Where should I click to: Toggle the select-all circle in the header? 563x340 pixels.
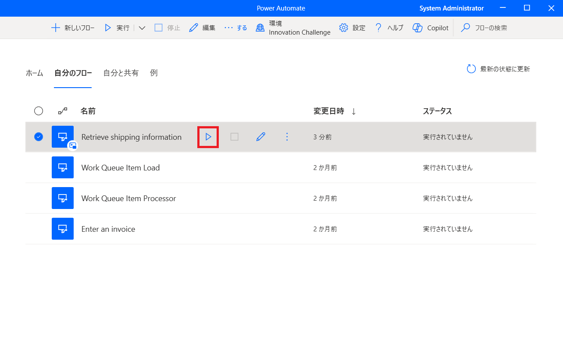pyautogui.click(x=39, y=111)
